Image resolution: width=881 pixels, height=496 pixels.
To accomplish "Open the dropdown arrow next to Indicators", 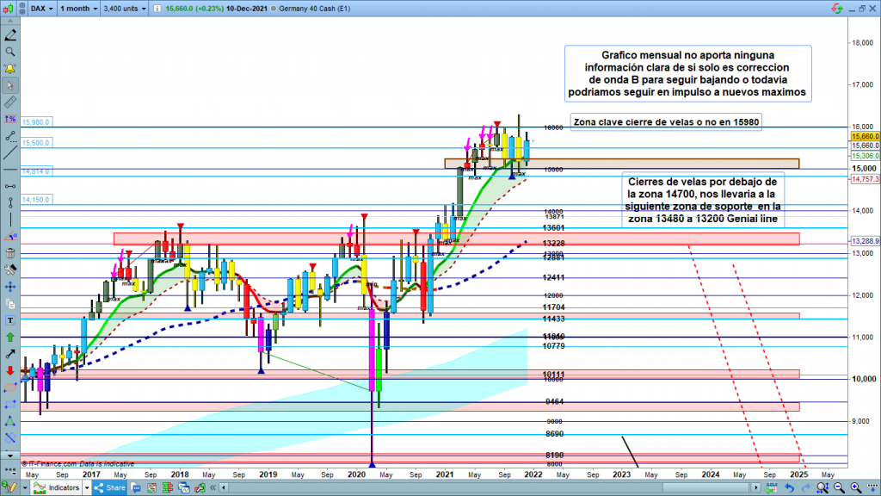I will pos(88,488).
